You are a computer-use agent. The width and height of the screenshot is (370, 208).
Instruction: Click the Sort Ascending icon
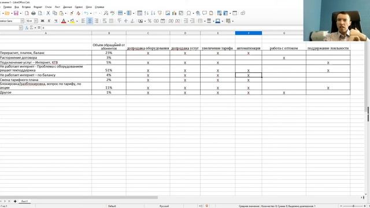[x=146, y=13]
